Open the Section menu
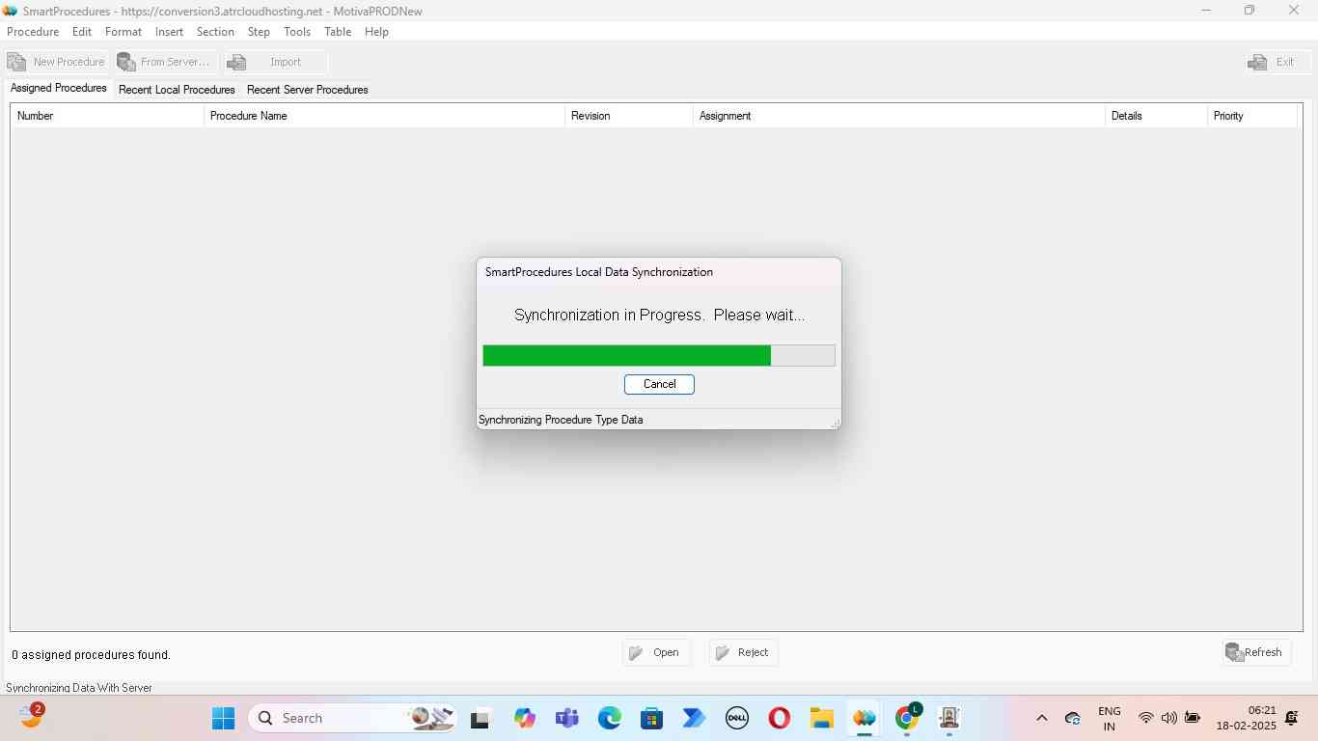The image size is (1318, 741). click(215, 32)
